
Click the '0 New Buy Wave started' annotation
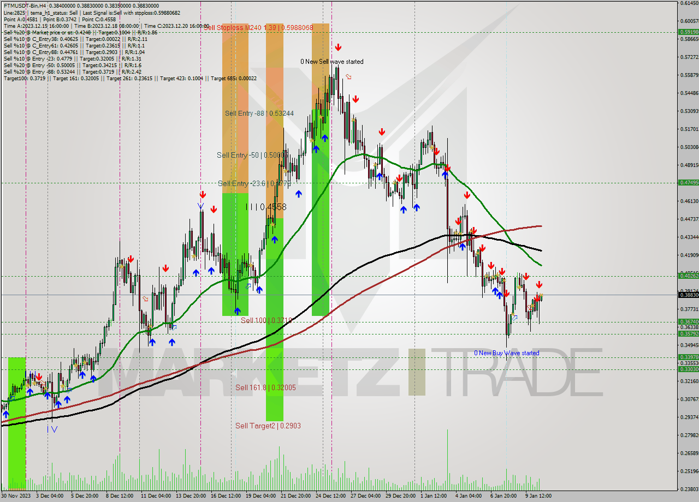click(507, 353)
